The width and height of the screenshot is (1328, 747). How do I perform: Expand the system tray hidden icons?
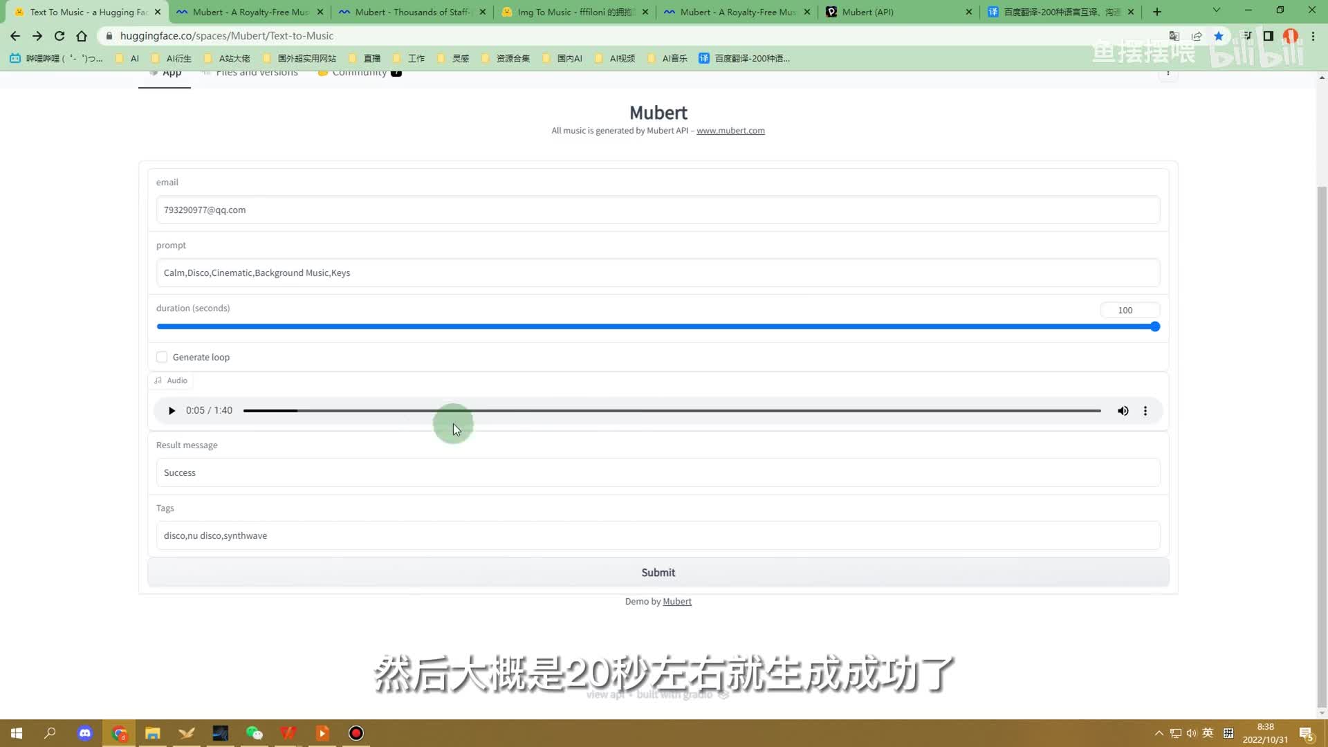coord(1159,733)
